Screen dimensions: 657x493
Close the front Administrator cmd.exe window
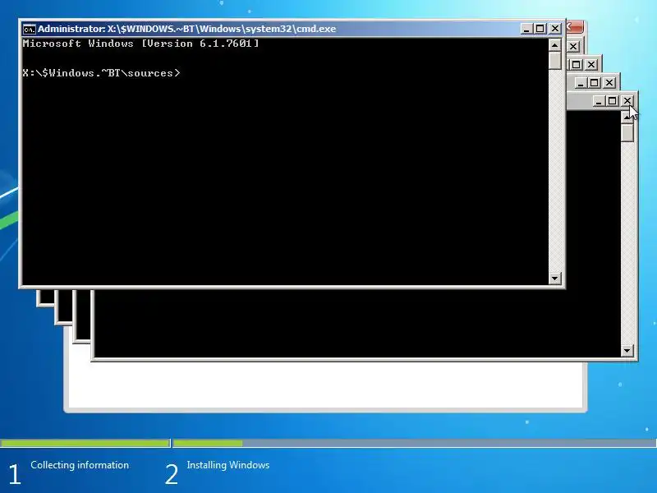[555, 29]
